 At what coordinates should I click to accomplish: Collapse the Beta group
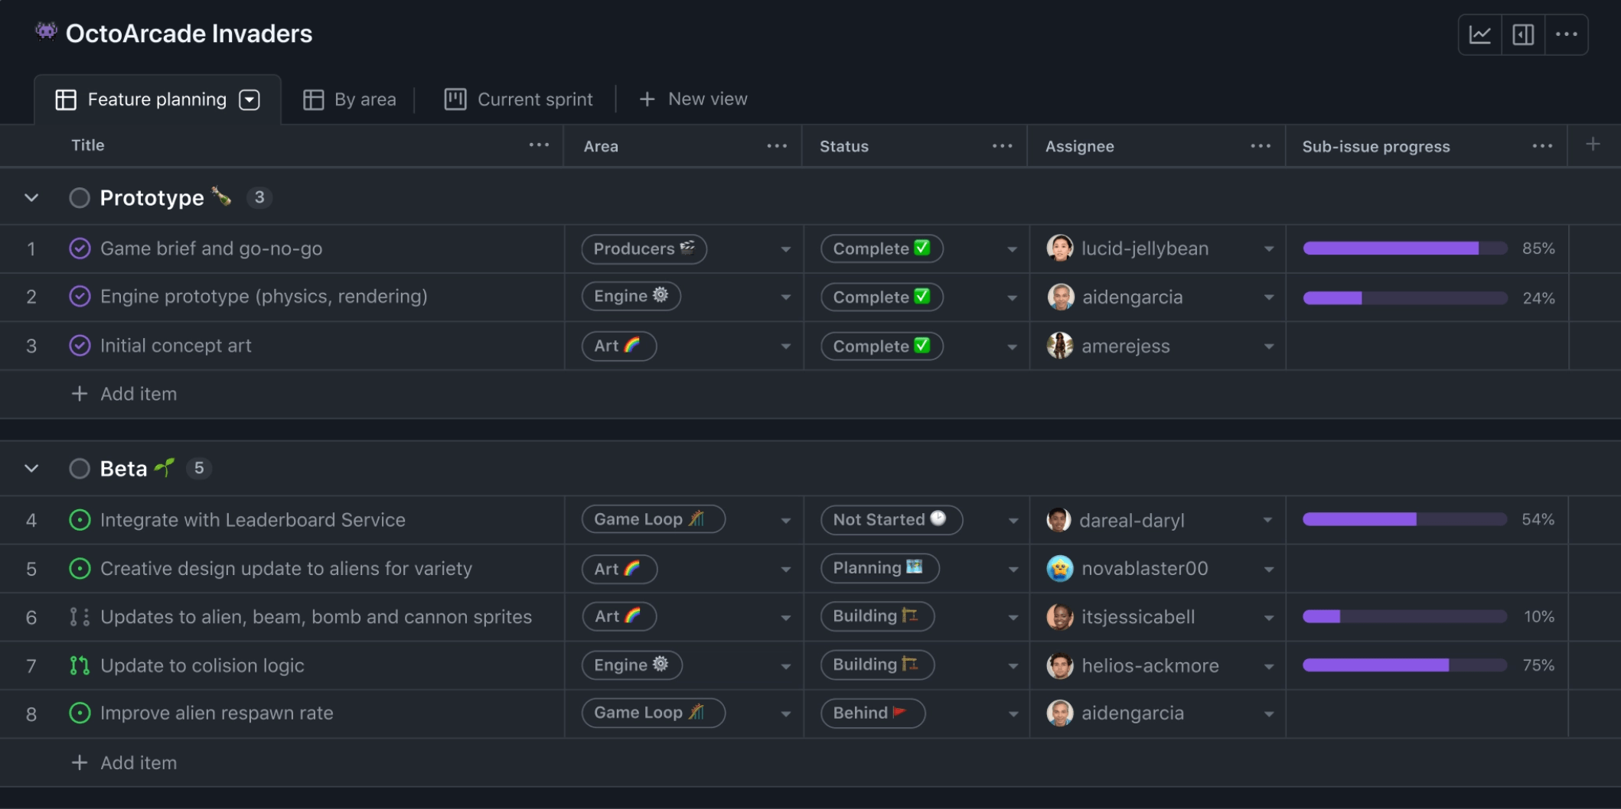tap(31, 469)
